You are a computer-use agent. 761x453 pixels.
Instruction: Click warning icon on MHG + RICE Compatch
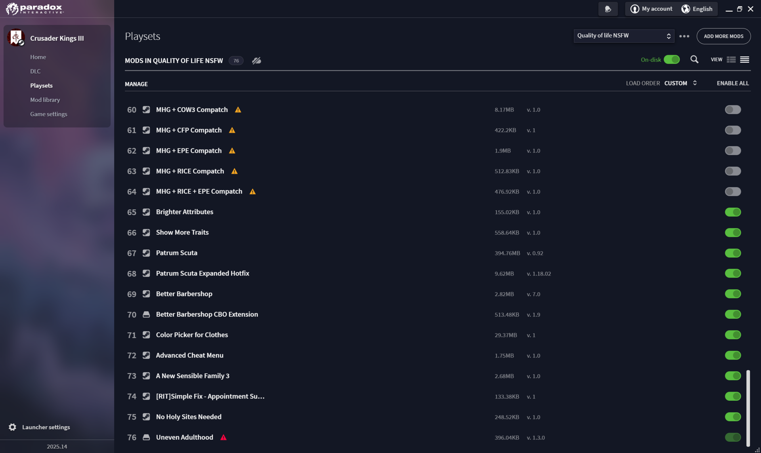[234, 171]
